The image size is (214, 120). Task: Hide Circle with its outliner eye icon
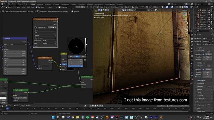(x=209, y=17)
